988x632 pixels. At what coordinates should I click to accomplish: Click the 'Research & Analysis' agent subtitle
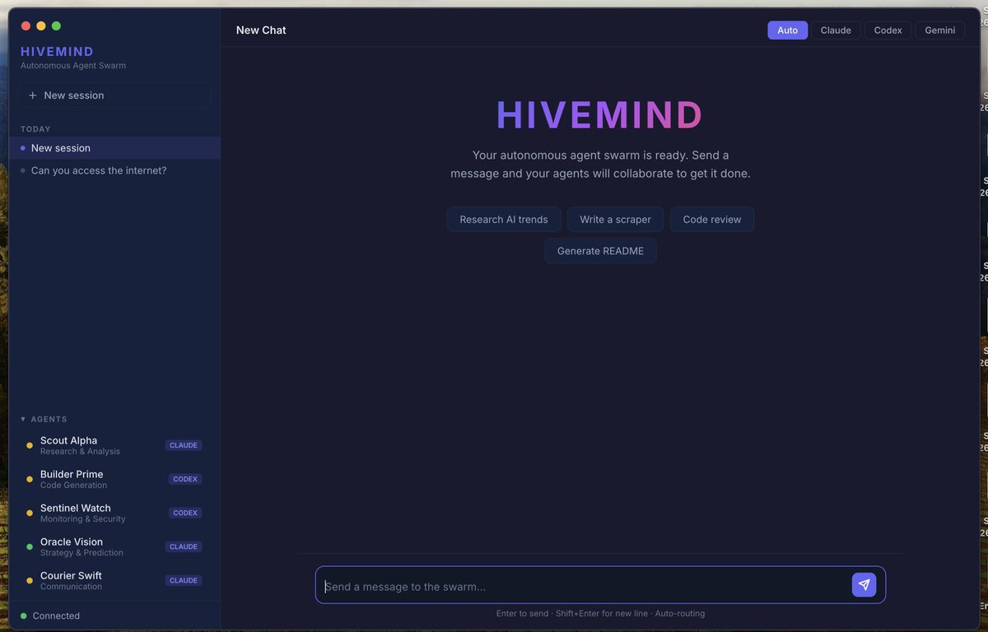[80, 452]
